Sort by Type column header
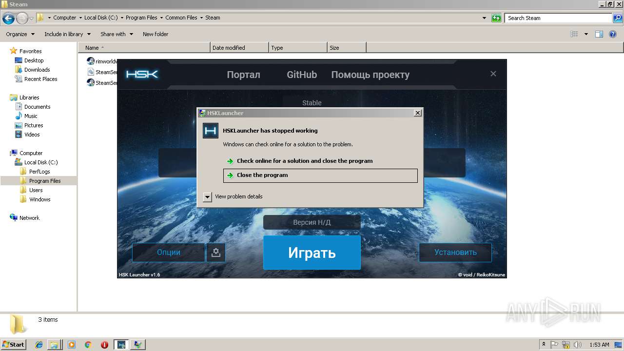 pos(298,48)
